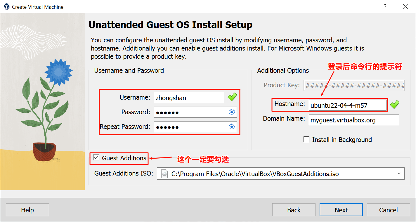
Task: Click green checkmark next to Hostname
Action: (x=394, y=105)
